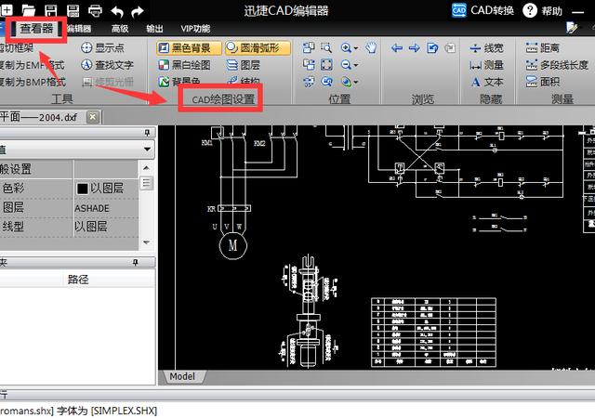Select the 多段线长度 tool
This screenshot has width=595, height=418.
pos(557,65)
